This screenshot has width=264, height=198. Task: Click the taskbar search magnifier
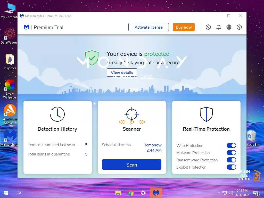[19, 193]
